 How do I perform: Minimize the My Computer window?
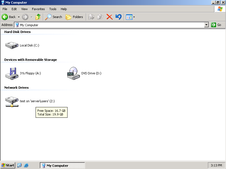(213, 3)
